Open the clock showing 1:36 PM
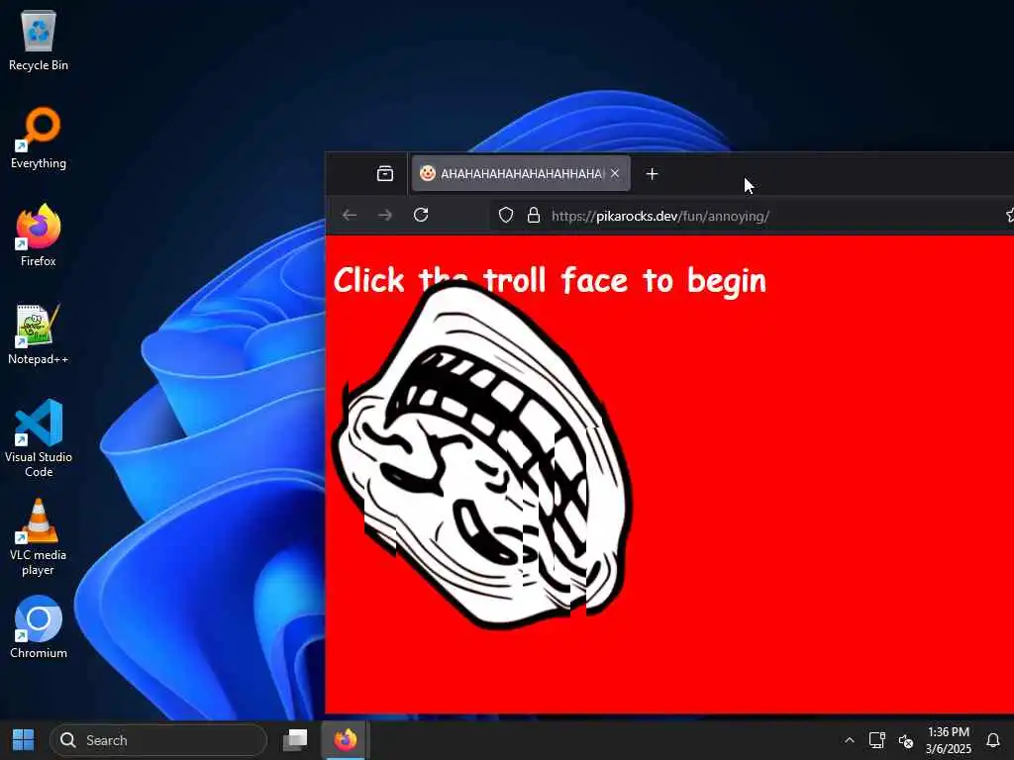Viewport: 1014px width, 760px height. pyautogui.click(x=948, y=740)
